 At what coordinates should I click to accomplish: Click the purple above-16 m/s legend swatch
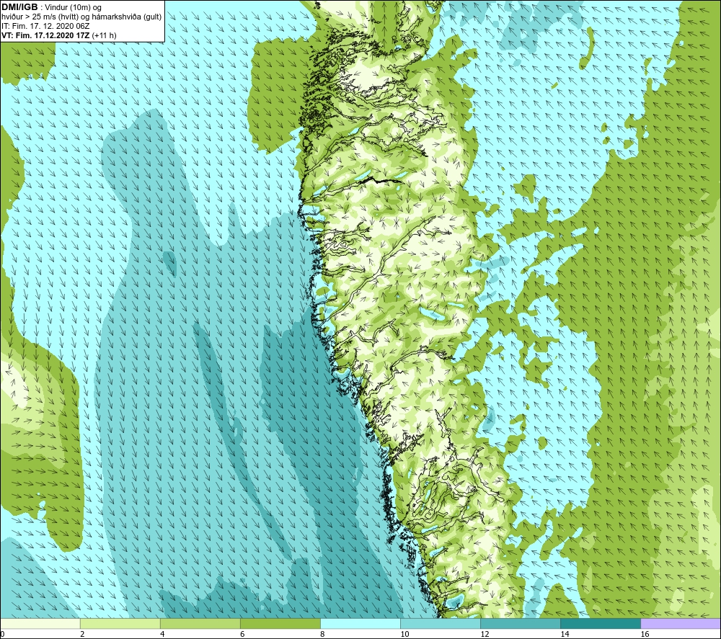[x=681, y=623]
